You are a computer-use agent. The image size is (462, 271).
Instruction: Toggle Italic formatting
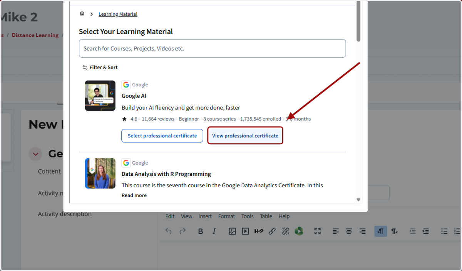(x=214, y=231)
